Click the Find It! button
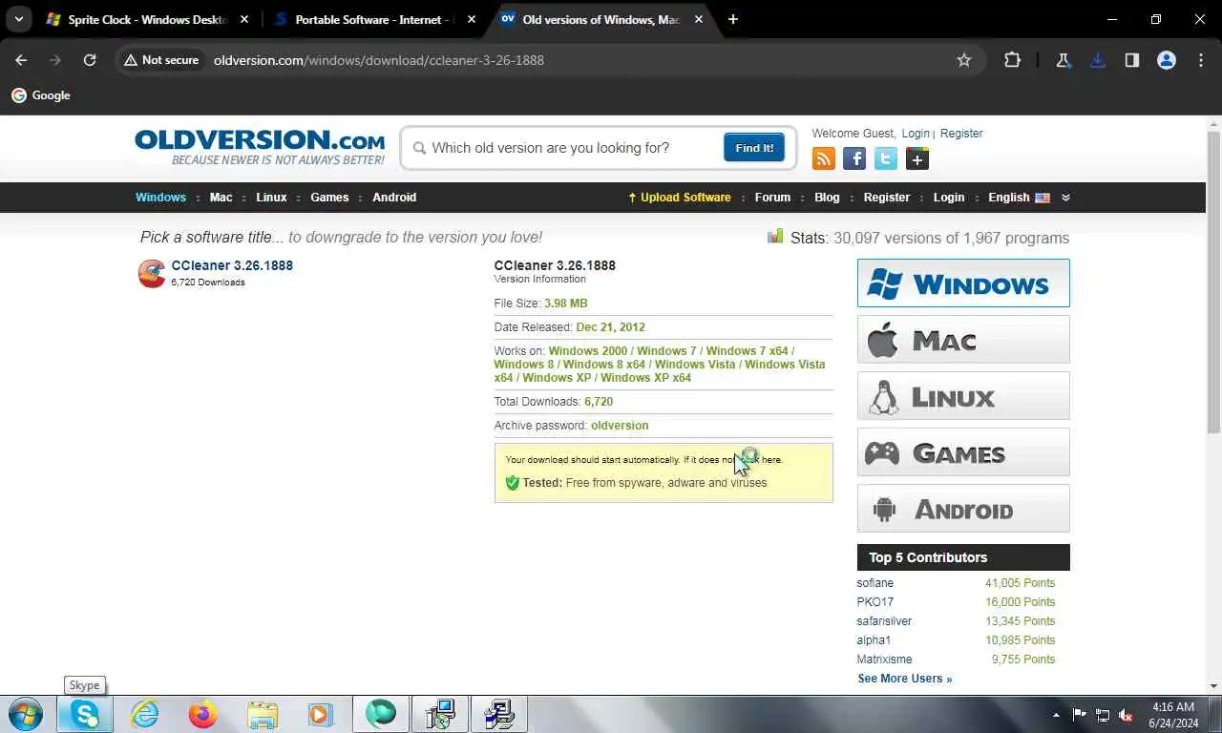Screen dimensions: 1222x733 754,148
